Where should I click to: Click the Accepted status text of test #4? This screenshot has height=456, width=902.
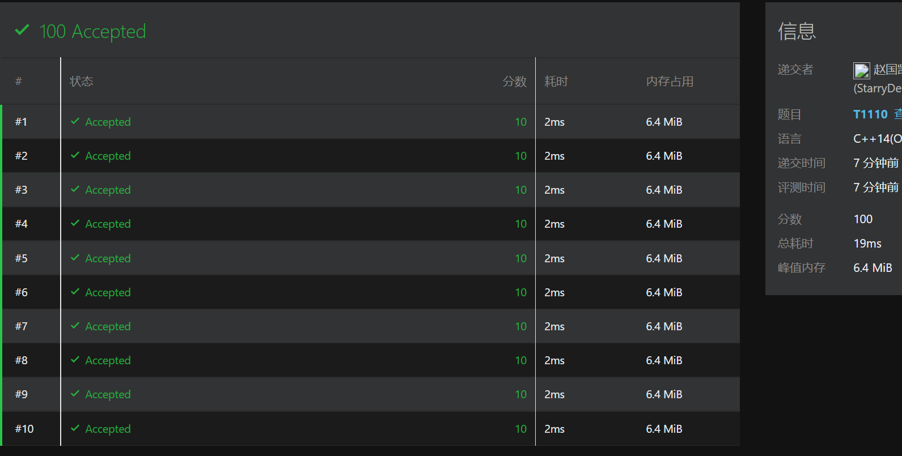[108, 224]
